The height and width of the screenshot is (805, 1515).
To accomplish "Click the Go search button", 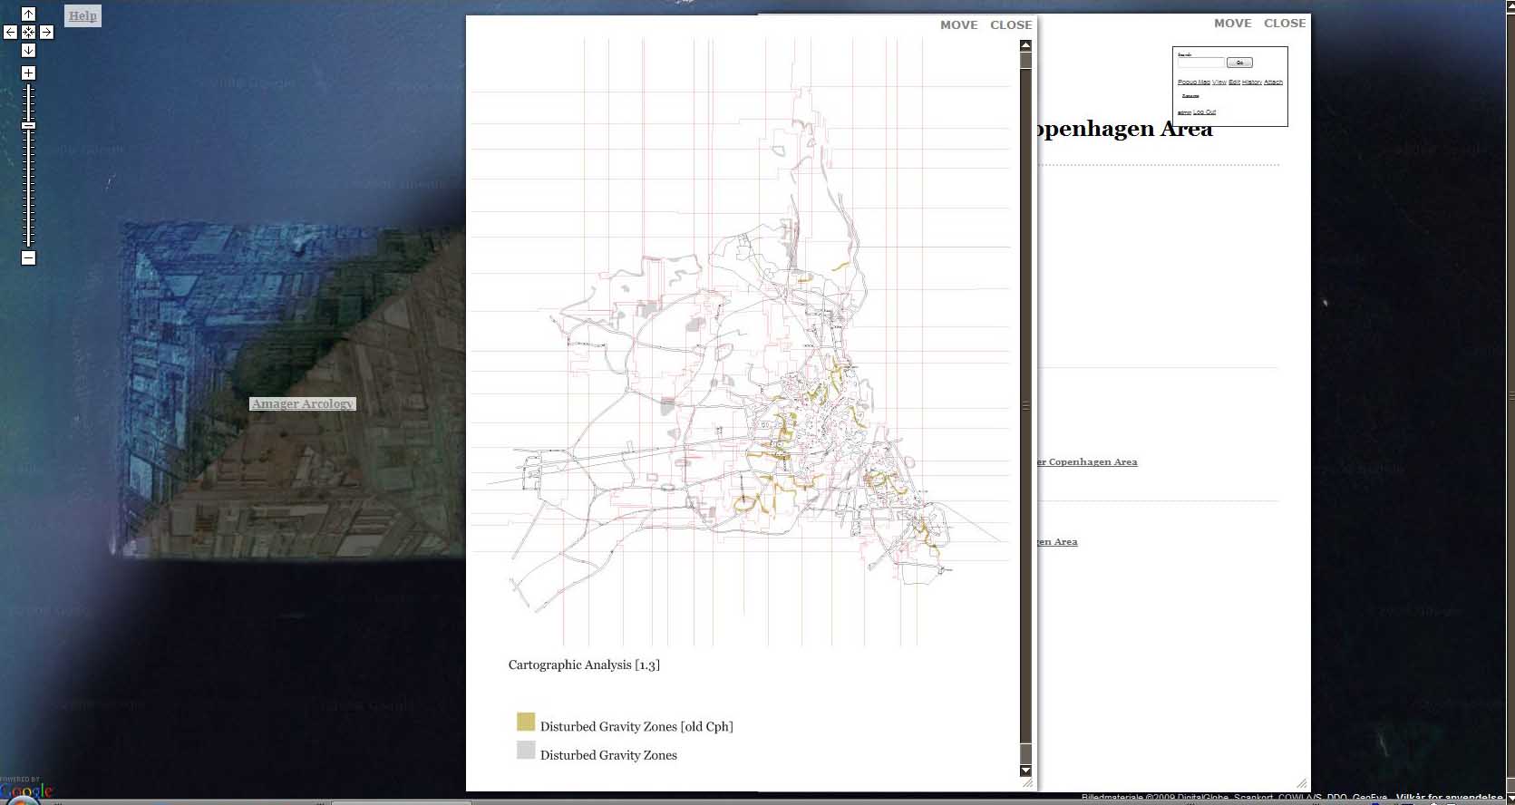I will click(x=1239, y=63).
